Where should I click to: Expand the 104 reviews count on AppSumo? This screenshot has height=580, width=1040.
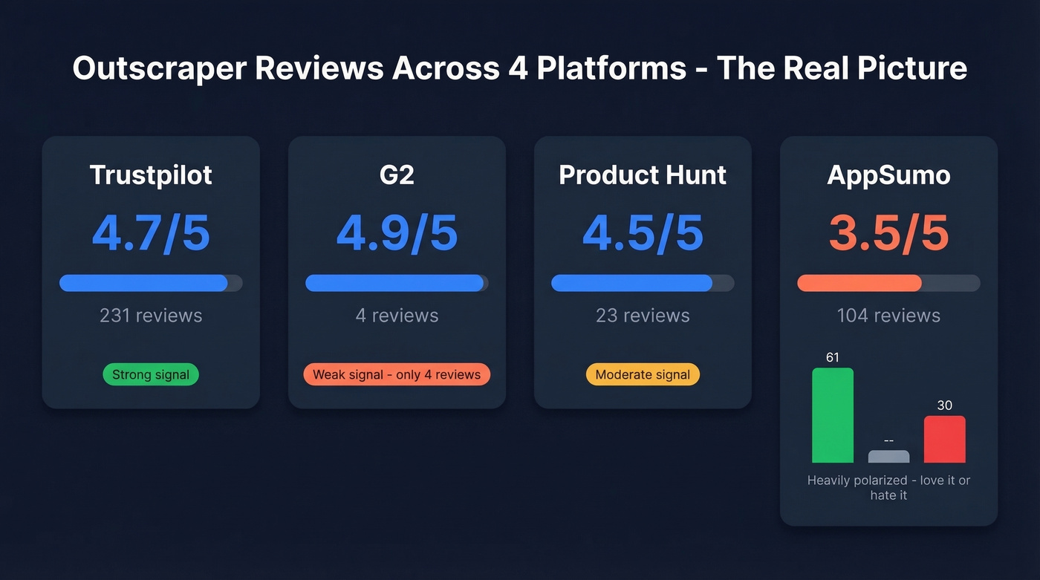coord(888,316)
